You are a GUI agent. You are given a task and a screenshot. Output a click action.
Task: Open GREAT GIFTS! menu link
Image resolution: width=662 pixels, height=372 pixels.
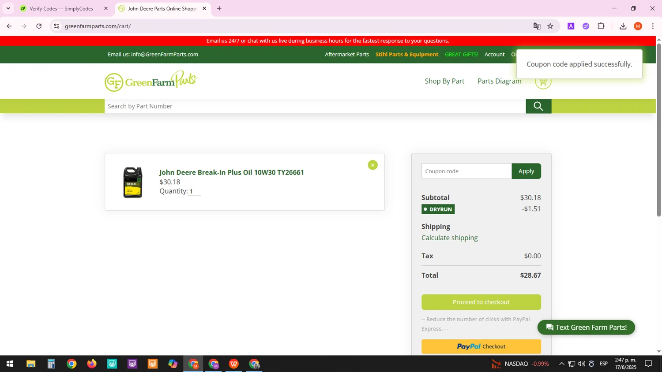click(x=461, y=54)
